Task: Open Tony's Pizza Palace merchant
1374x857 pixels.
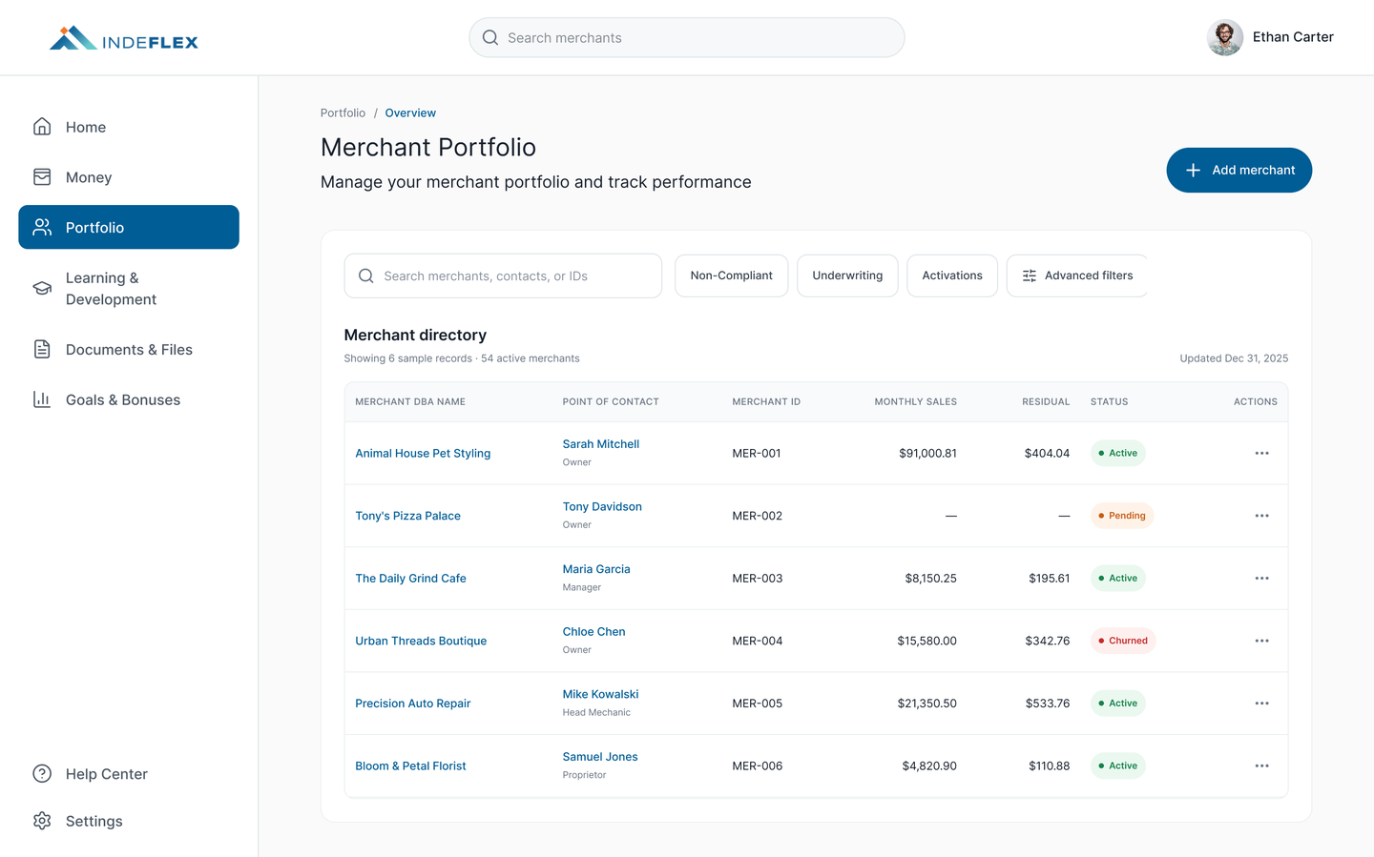Action: 407,516
